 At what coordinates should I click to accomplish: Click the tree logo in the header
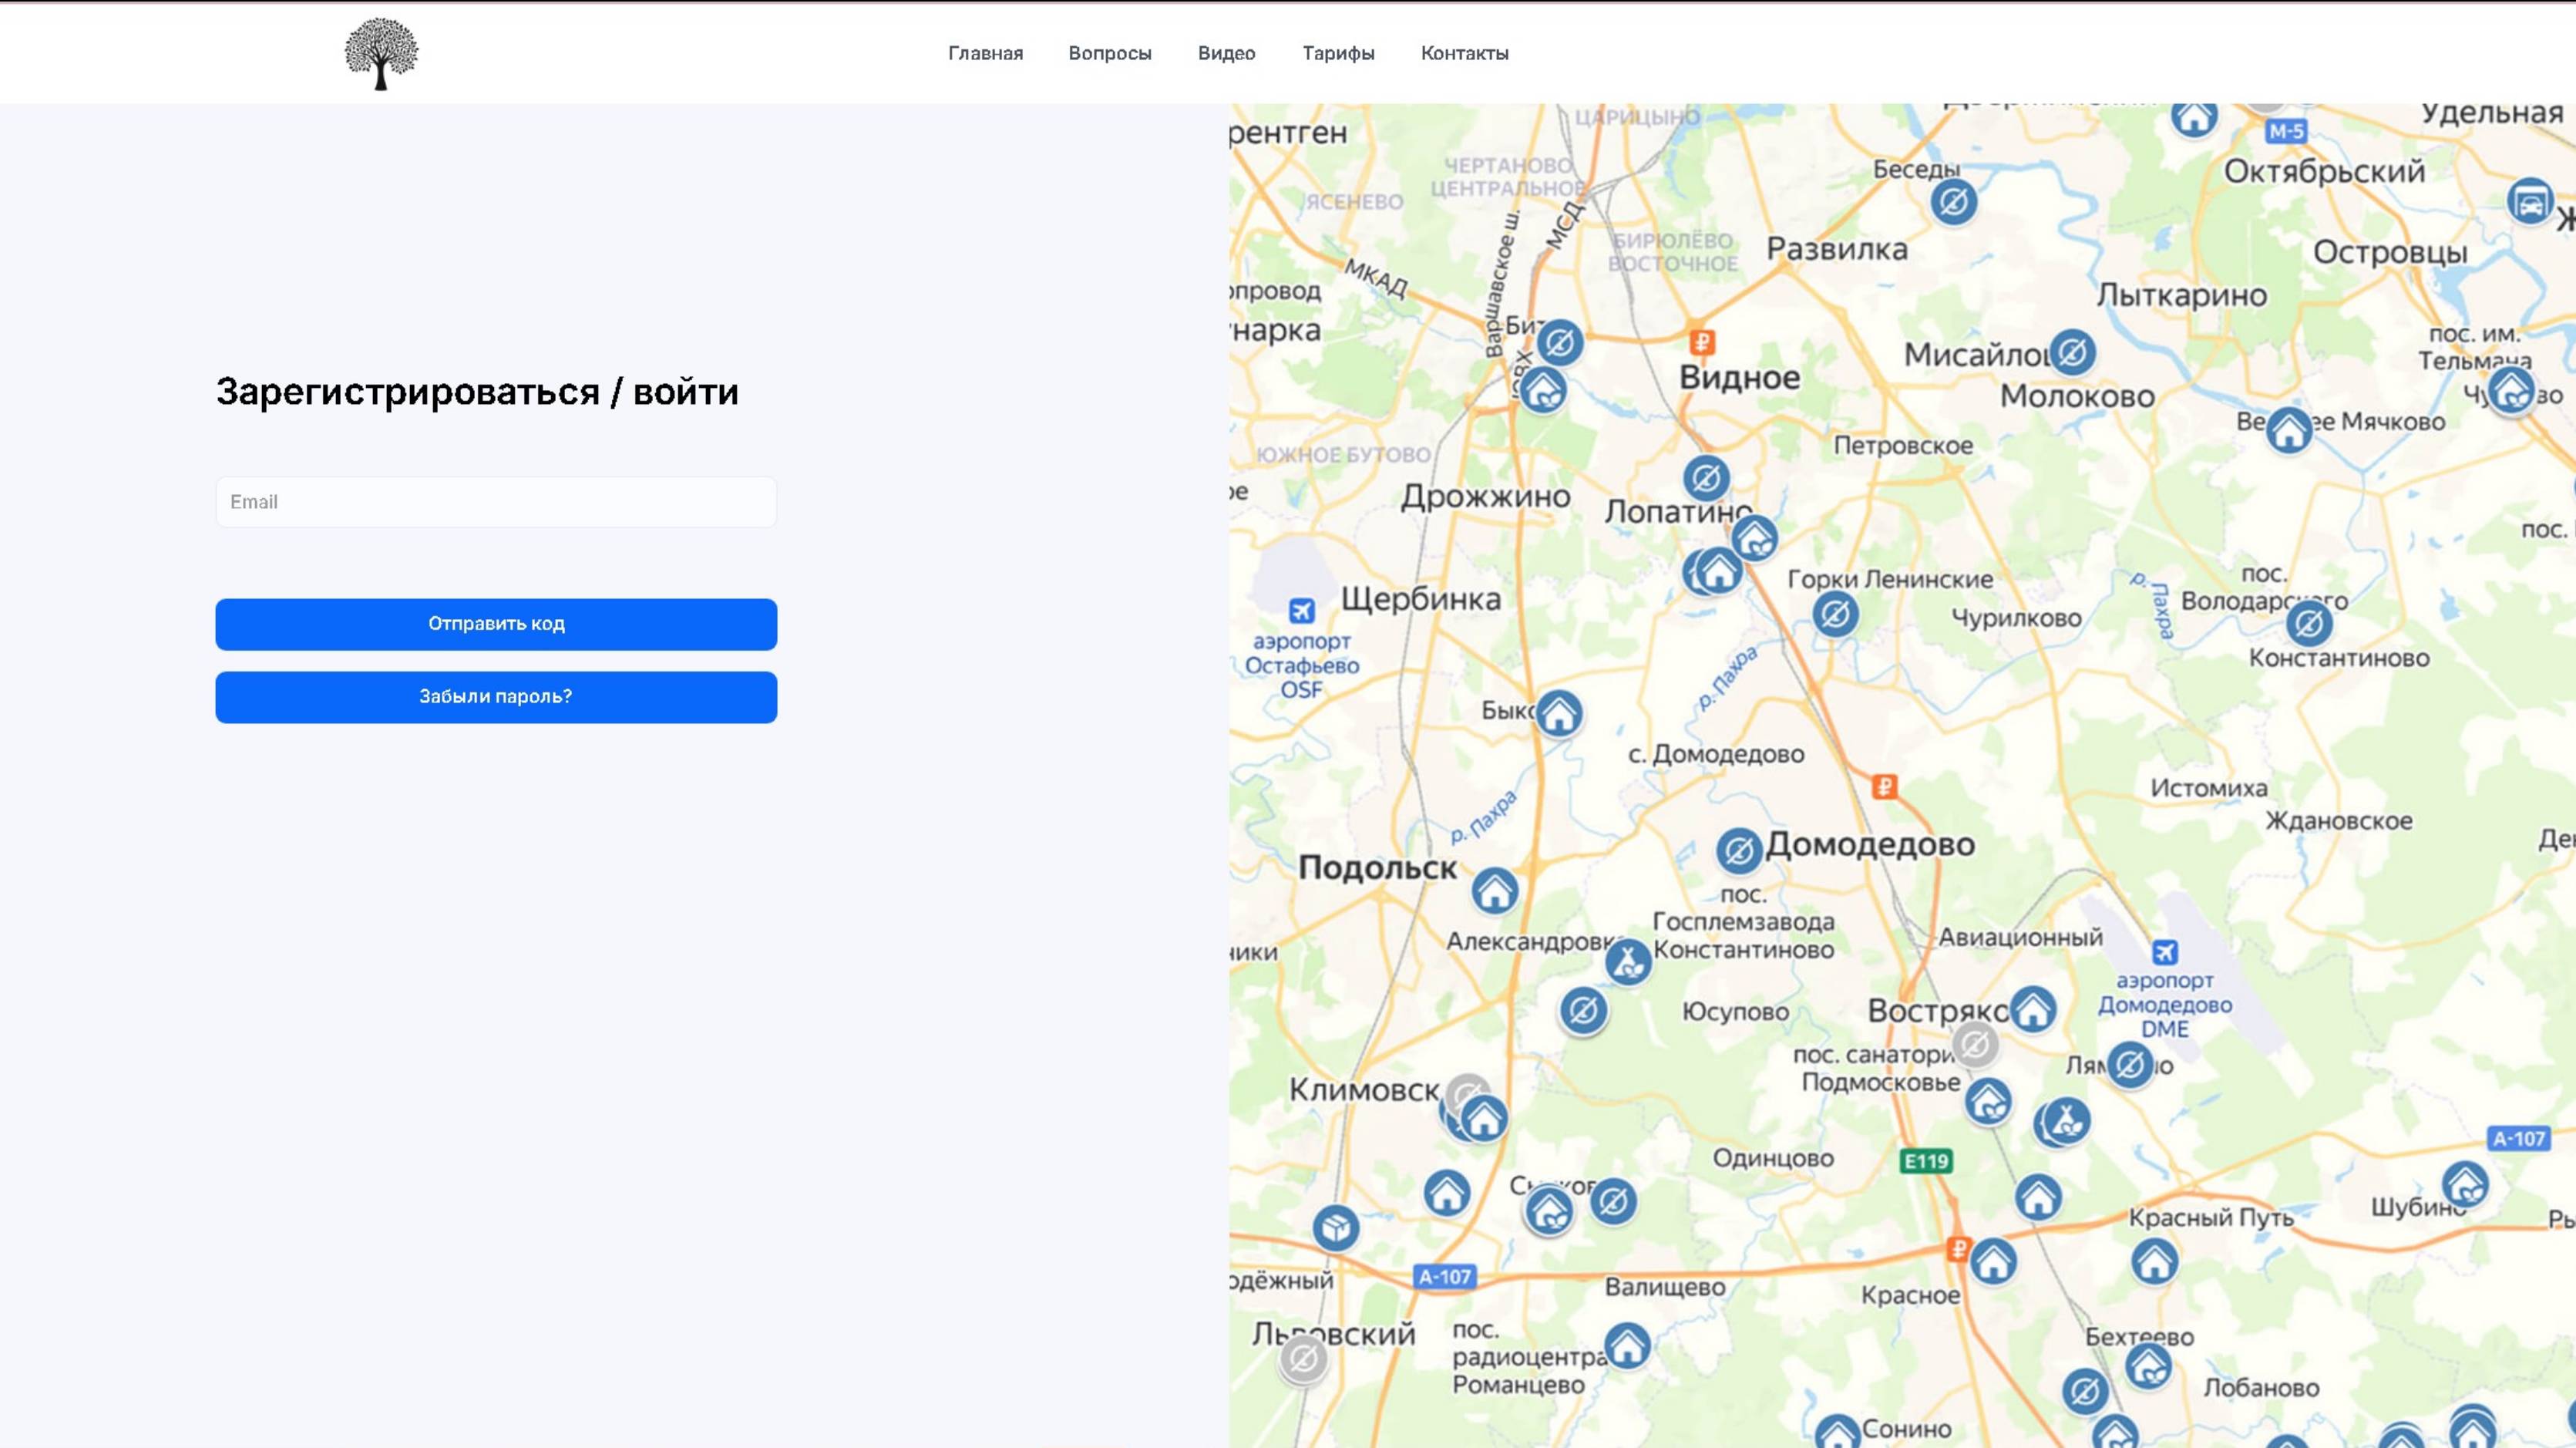coord(381,53)
